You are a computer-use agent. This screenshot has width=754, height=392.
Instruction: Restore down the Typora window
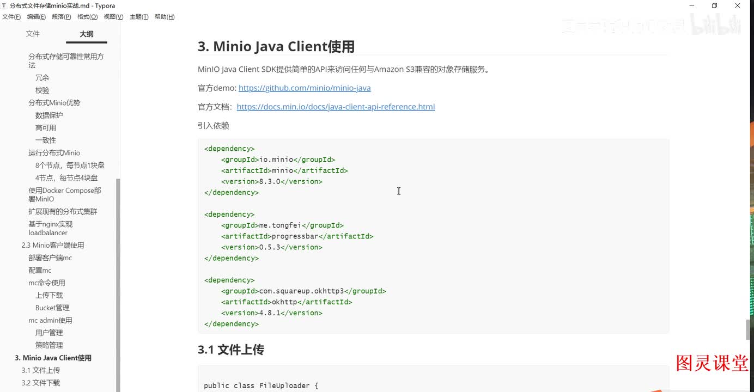point(714,5)
